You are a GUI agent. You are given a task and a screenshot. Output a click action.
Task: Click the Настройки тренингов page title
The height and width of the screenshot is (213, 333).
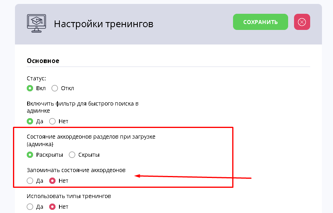(104, 24)
